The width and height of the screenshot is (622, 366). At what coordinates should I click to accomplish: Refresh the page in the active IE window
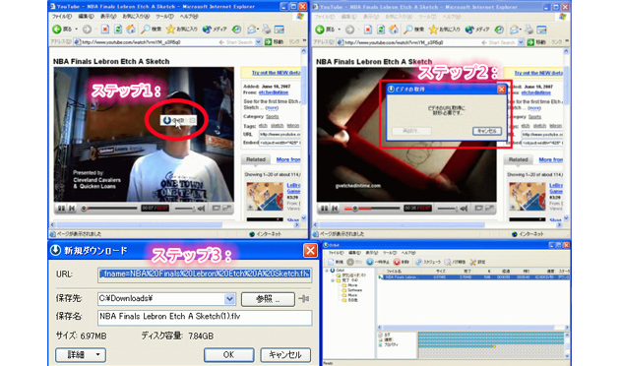(x=118, y=30)
